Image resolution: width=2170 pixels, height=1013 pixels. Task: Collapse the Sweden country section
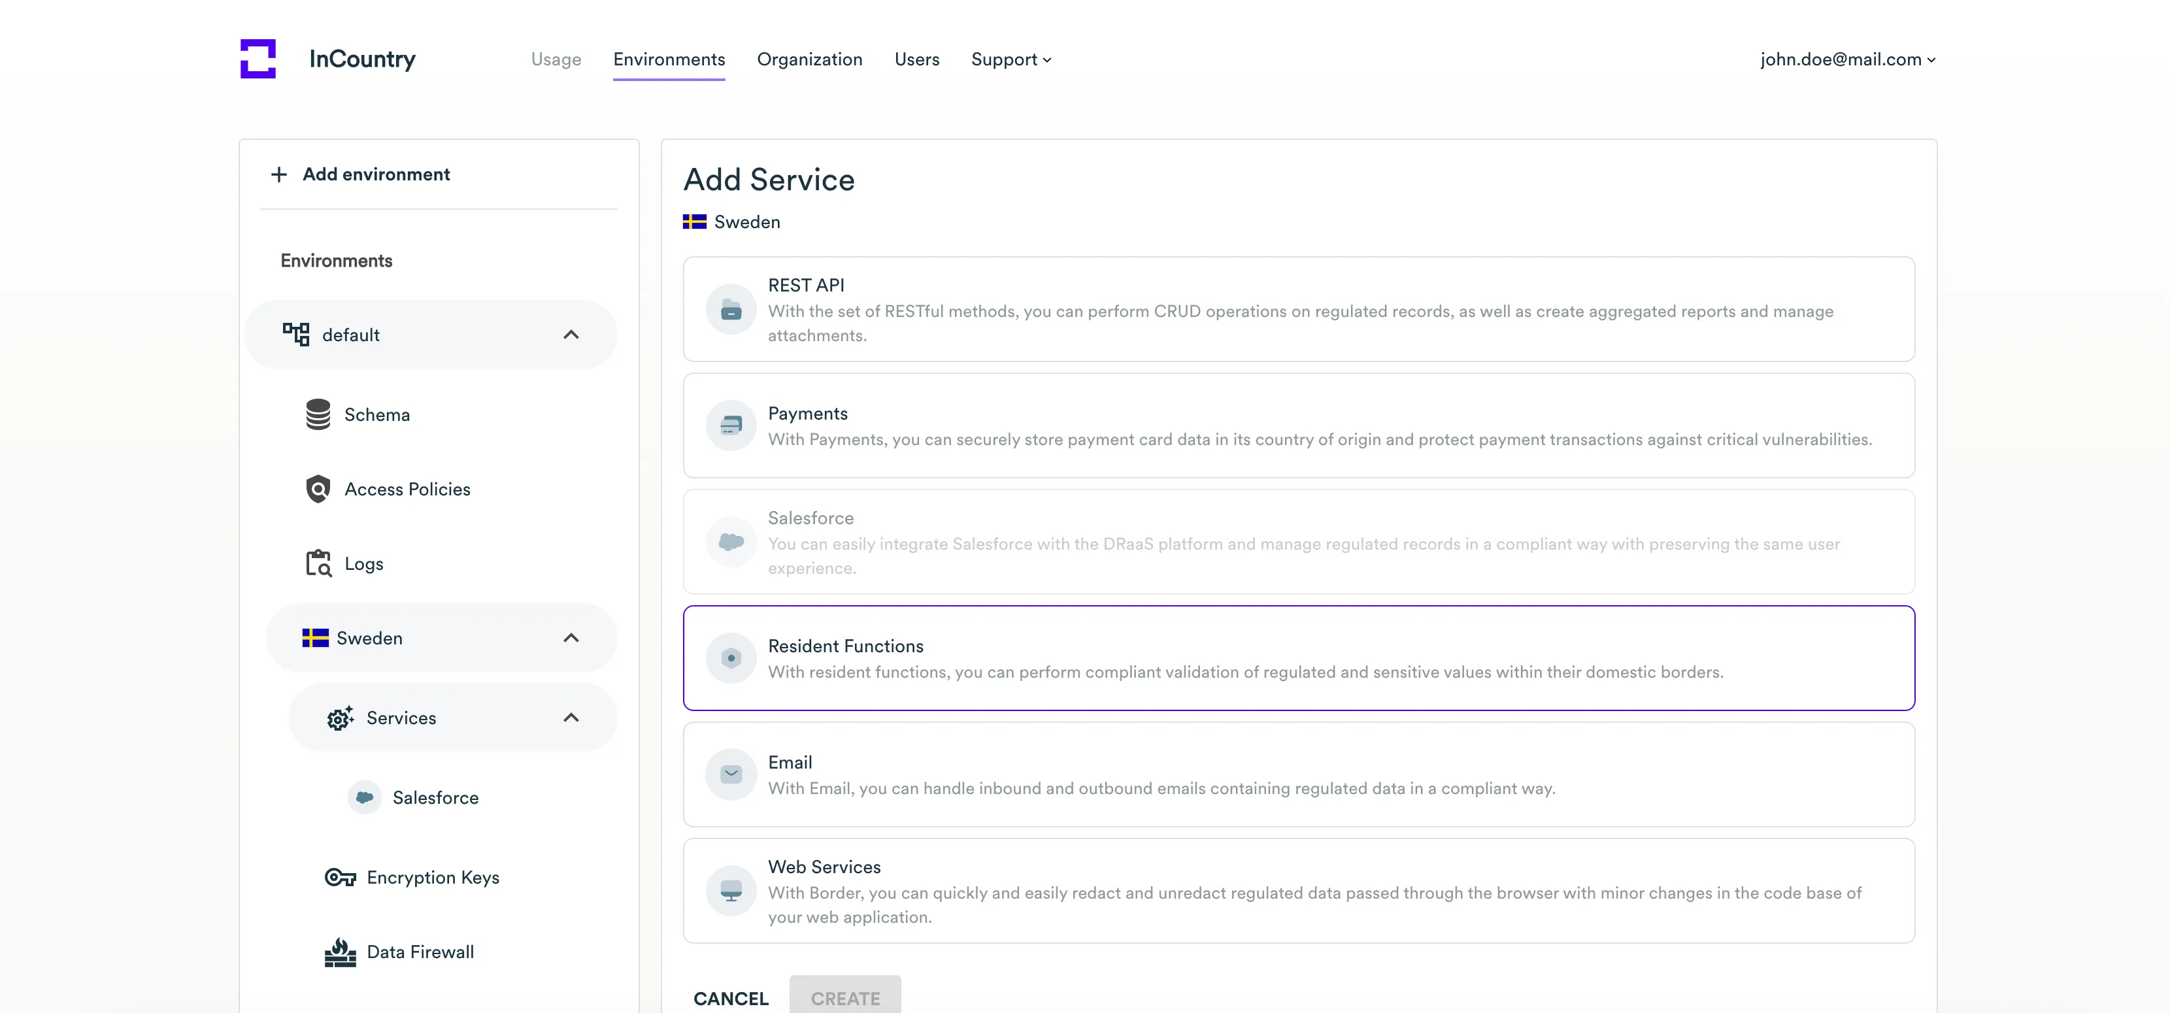click(571, 639)
